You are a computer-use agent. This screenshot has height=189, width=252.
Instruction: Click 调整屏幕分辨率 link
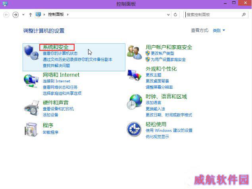159,87
